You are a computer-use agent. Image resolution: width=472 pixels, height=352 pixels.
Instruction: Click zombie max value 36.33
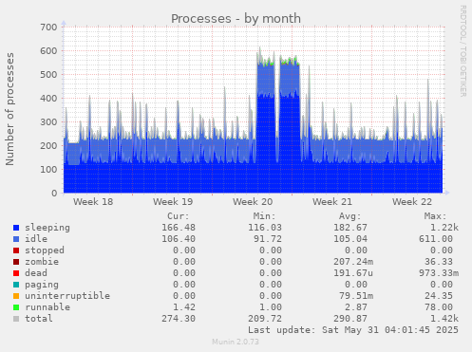[x=439, y=262]
